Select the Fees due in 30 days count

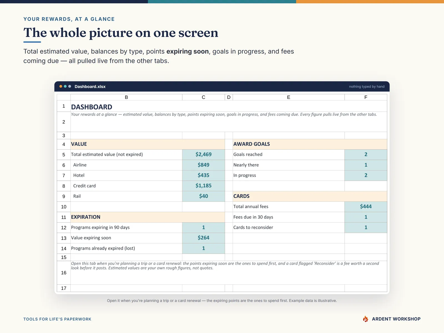coord(366,217)
